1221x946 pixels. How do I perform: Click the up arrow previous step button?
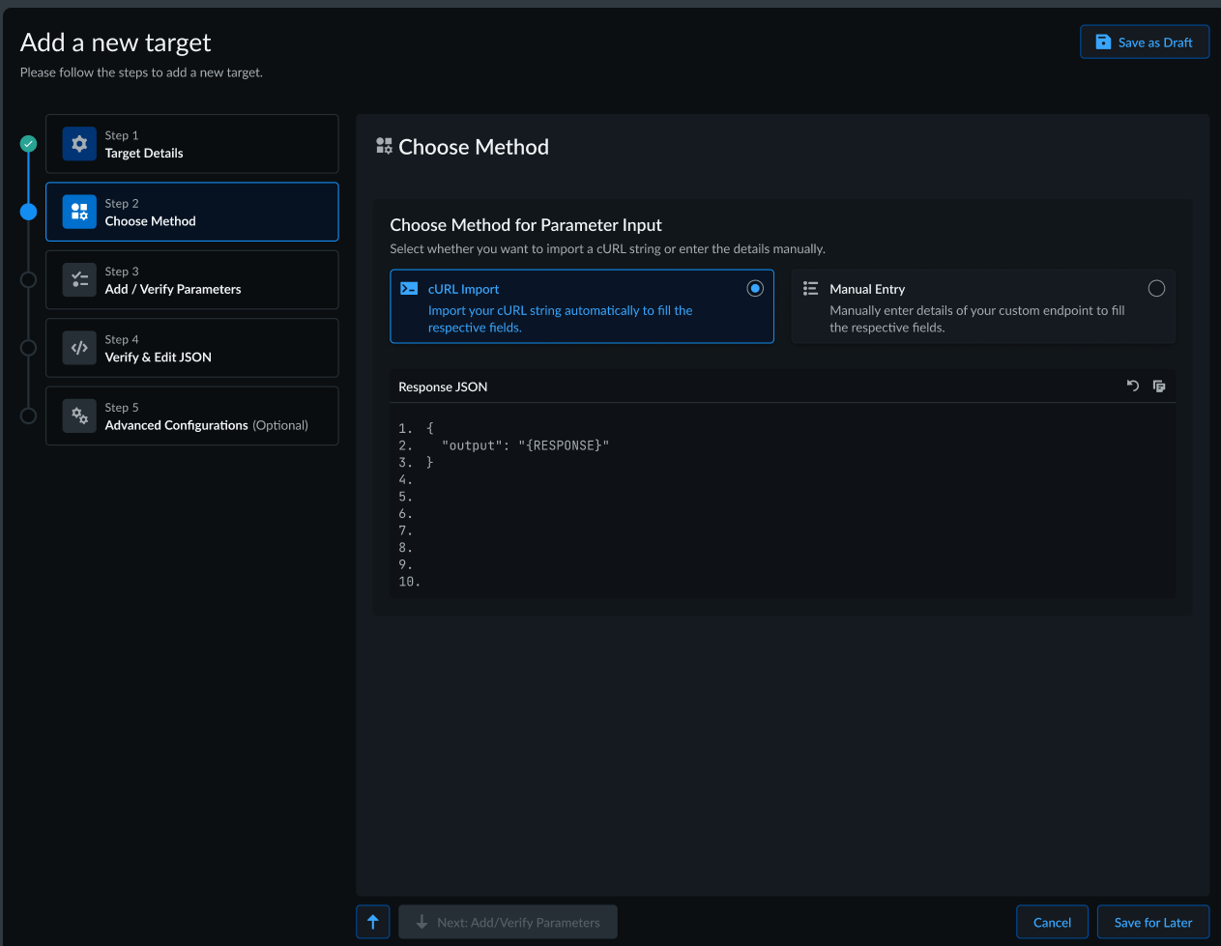tap(373, 922)
